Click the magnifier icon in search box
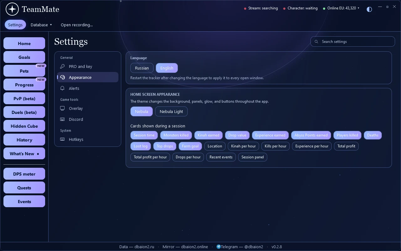This screenshot has width=401, height=251. [x=316, y=42]
